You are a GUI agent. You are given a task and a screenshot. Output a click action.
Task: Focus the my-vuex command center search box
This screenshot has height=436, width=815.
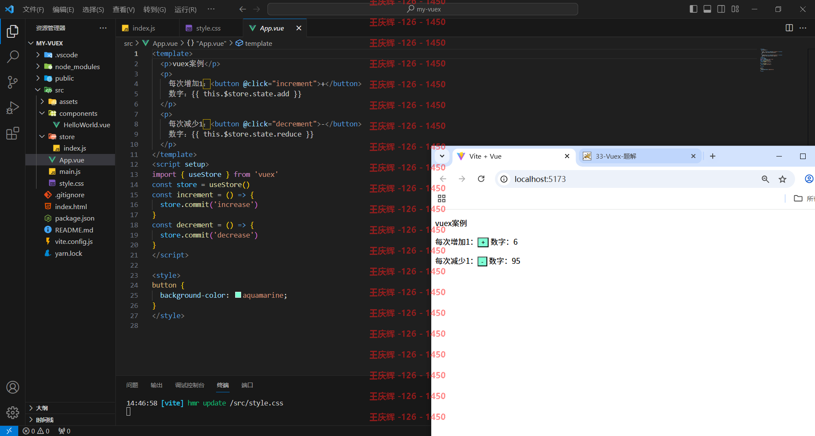[423, 9]
